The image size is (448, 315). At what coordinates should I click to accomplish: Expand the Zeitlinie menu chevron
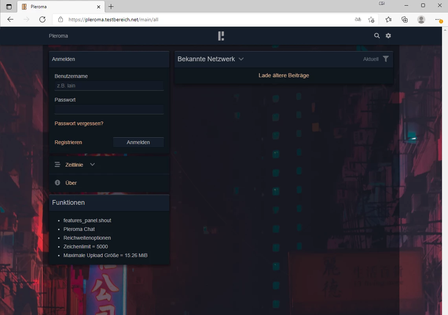pos(92,165)
